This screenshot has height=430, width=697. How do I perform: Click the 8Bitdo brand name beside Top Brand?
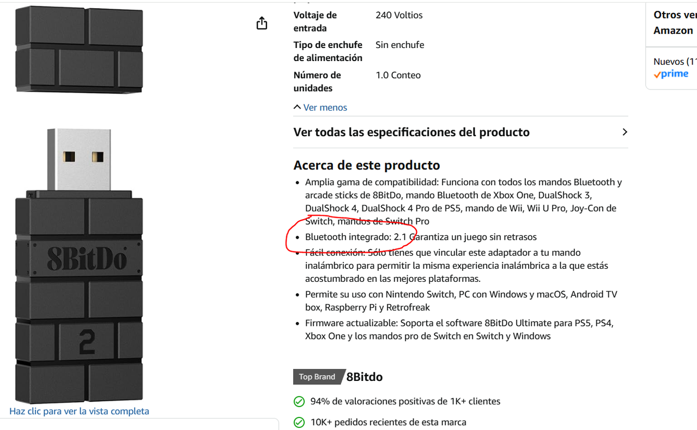point(365,377)
